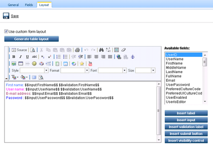The width and height of the screenshot is (213, 149).
Task: Open the Save link
Action: [15, 16]
